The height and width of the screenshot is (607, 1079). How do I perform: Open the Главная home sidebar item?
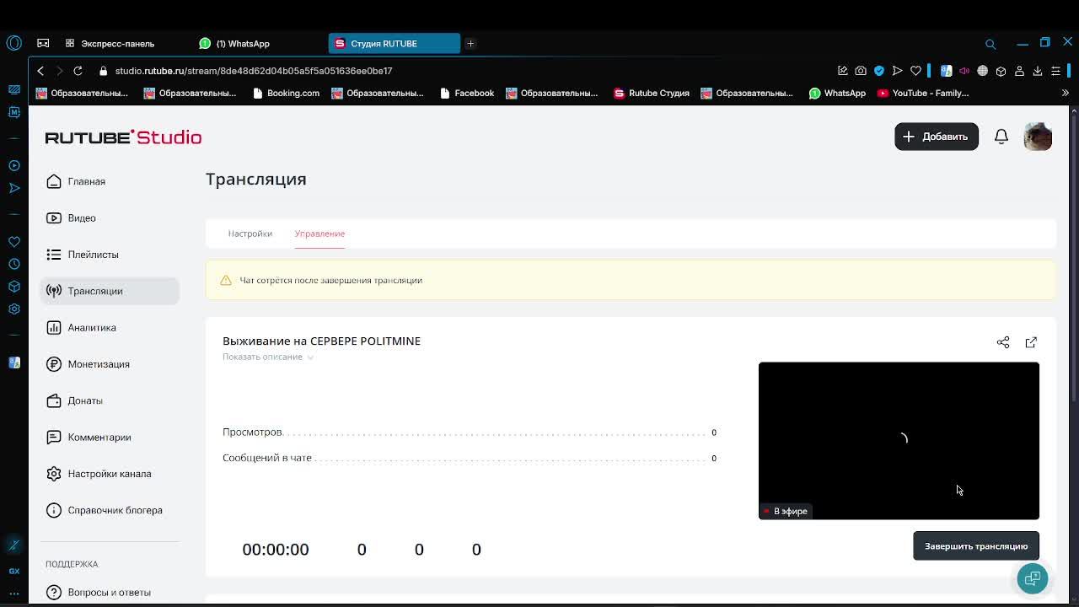76,181
